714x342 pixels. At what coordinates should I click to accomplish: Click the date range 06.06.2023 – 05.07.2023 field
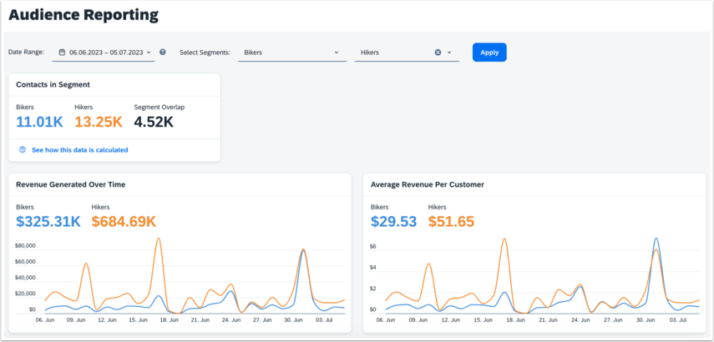(x=106, y=53)
